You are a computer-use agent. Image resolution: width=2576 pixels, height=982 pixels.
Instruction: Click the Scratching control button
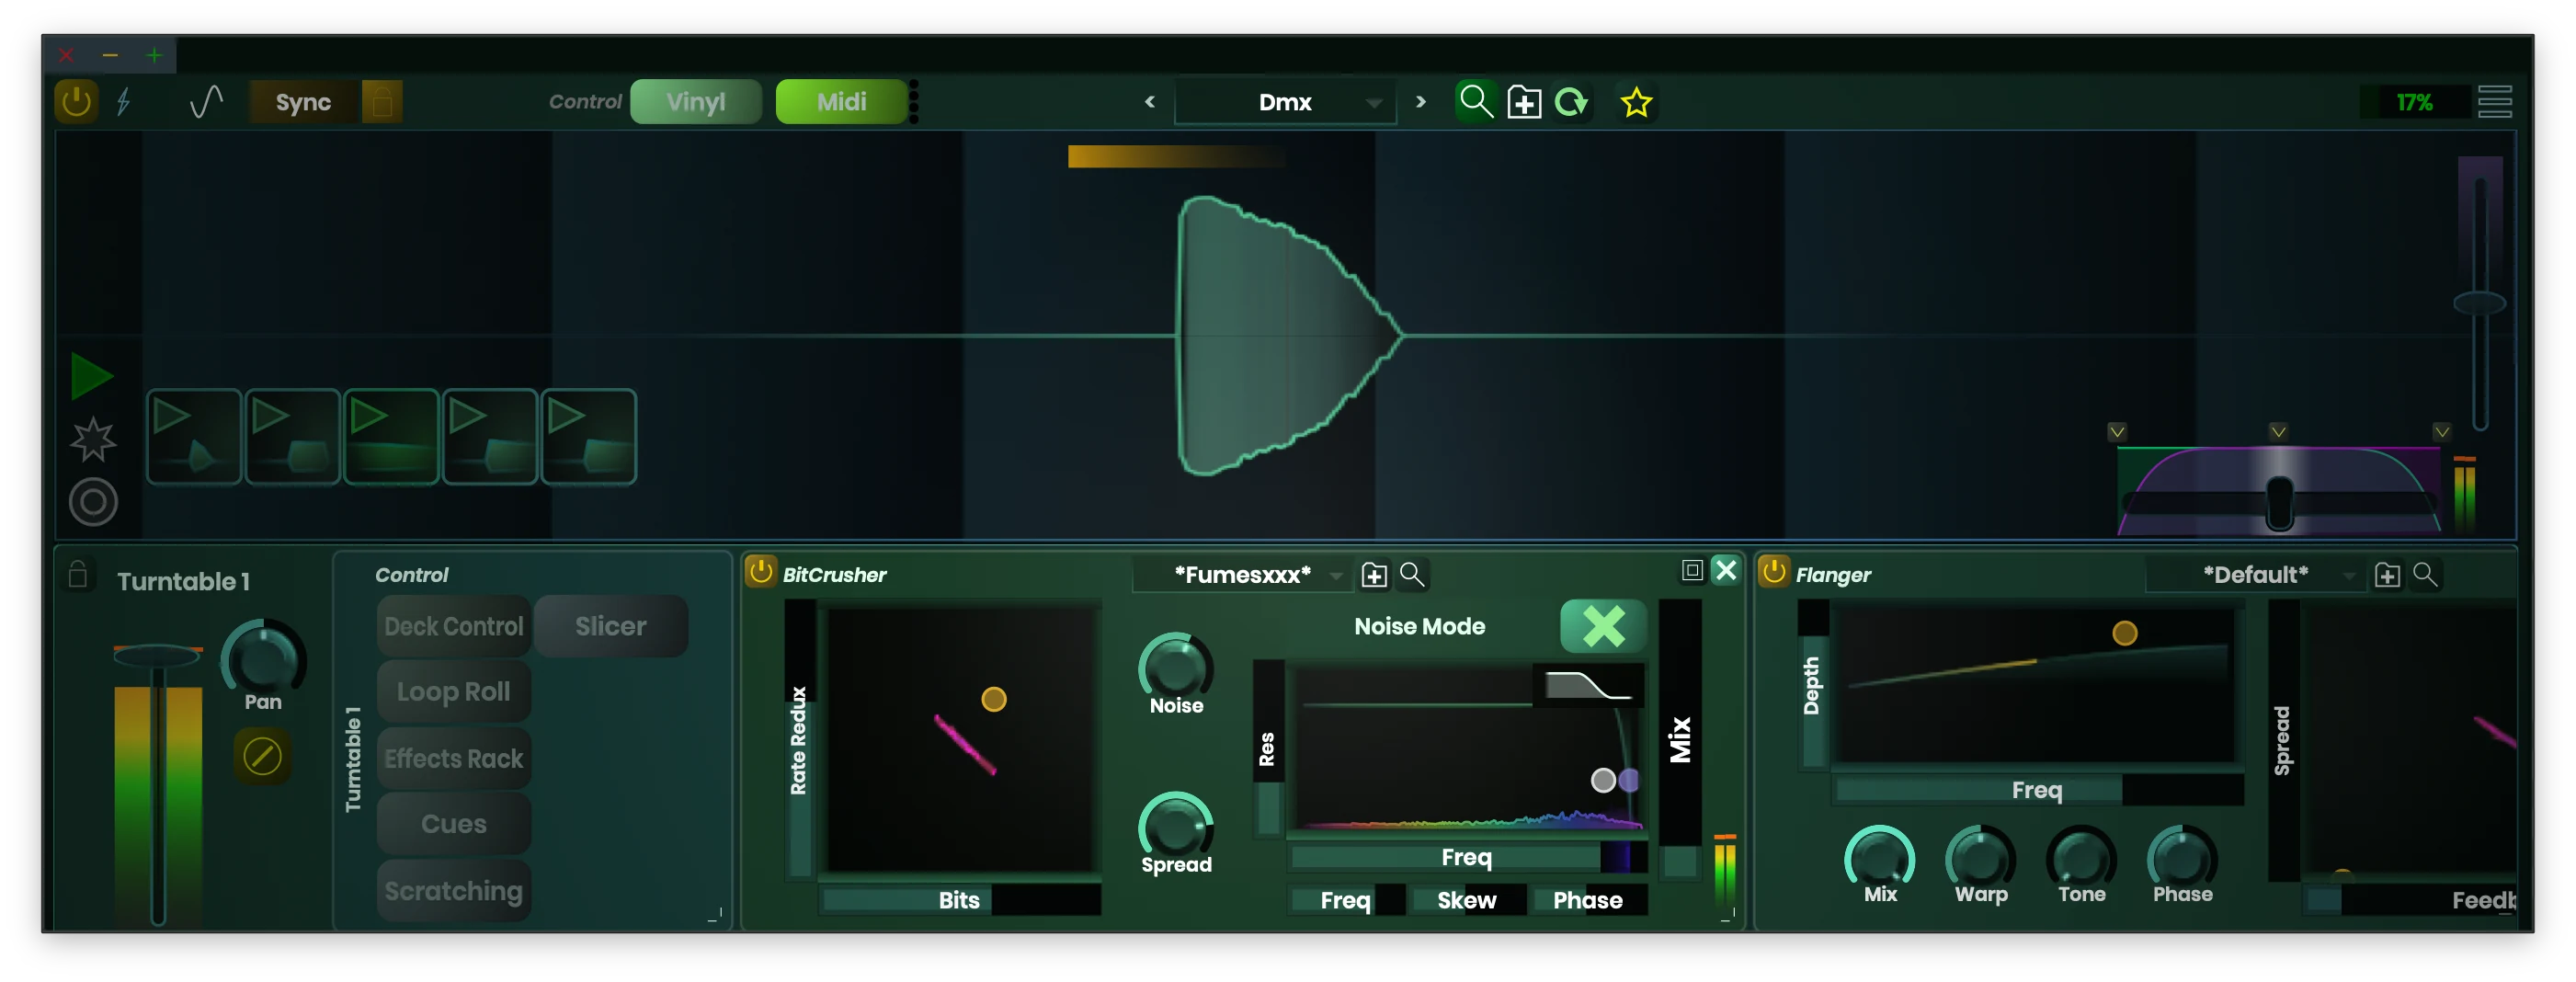453,890
